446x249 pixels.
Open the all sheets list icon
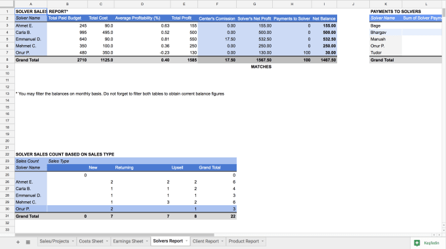coord(28,242)
